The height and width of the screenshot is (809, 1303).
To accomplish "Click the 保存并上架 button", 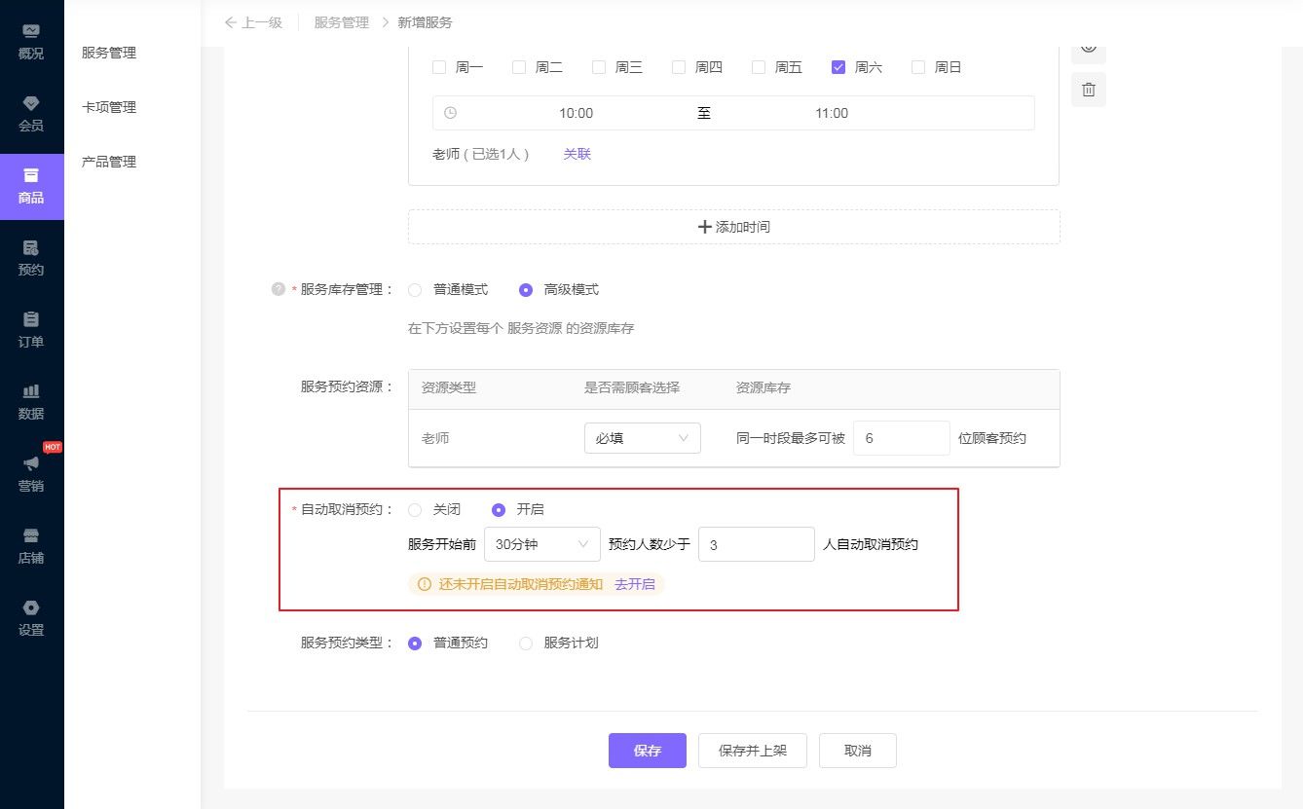I will click(x=753, y=751).
